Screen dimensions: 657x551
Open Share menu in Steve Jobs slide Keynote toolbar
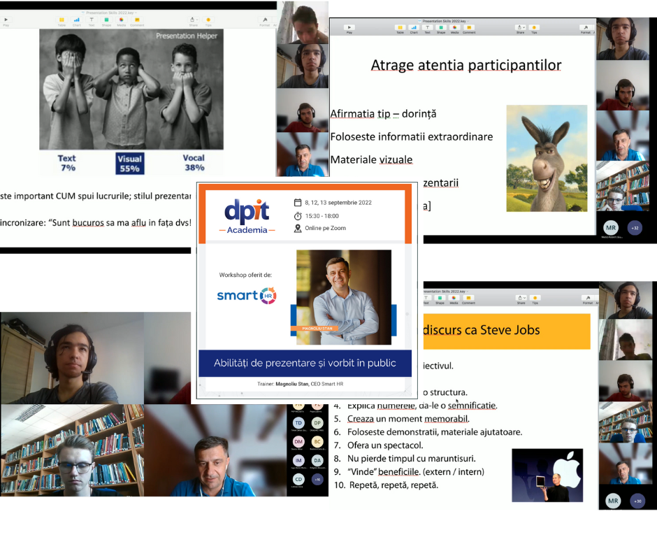pos(521,298)
